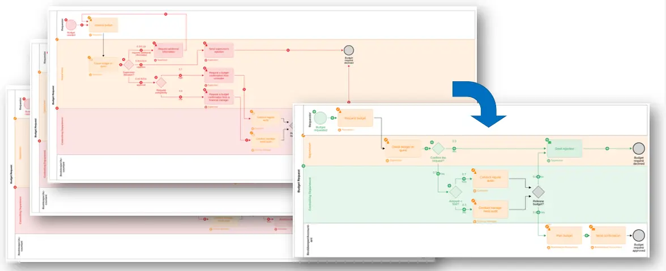Click the green 'Budget requested' start event
The image size is (666, 271).
tap(321, 117)
